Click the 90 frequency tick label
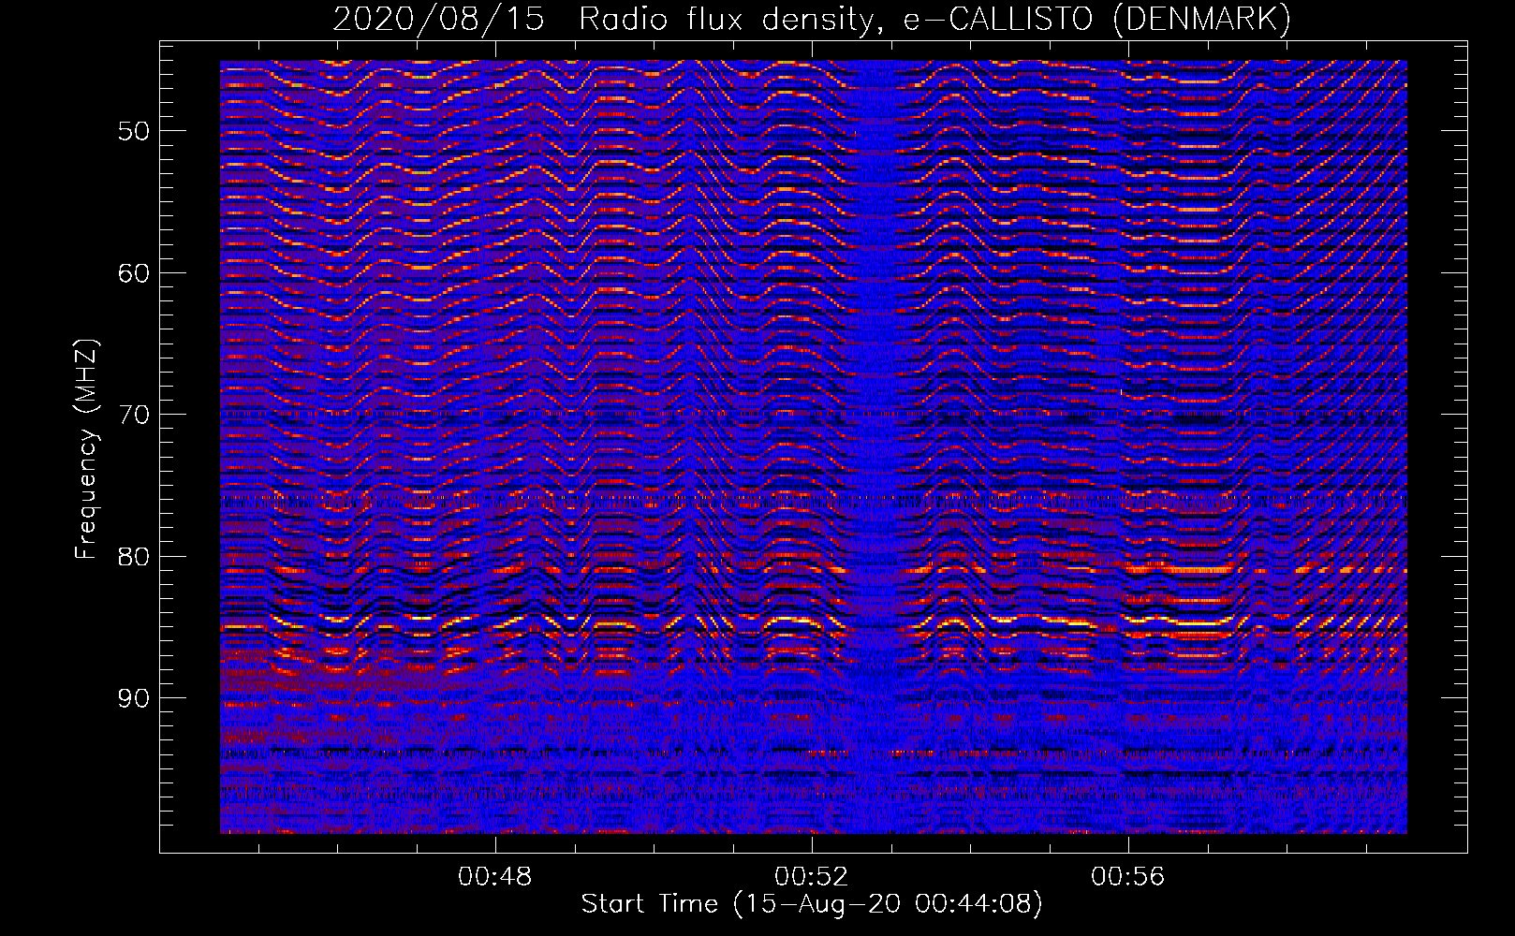This screenshot has width=1515, height=936. tap(133, 698)
